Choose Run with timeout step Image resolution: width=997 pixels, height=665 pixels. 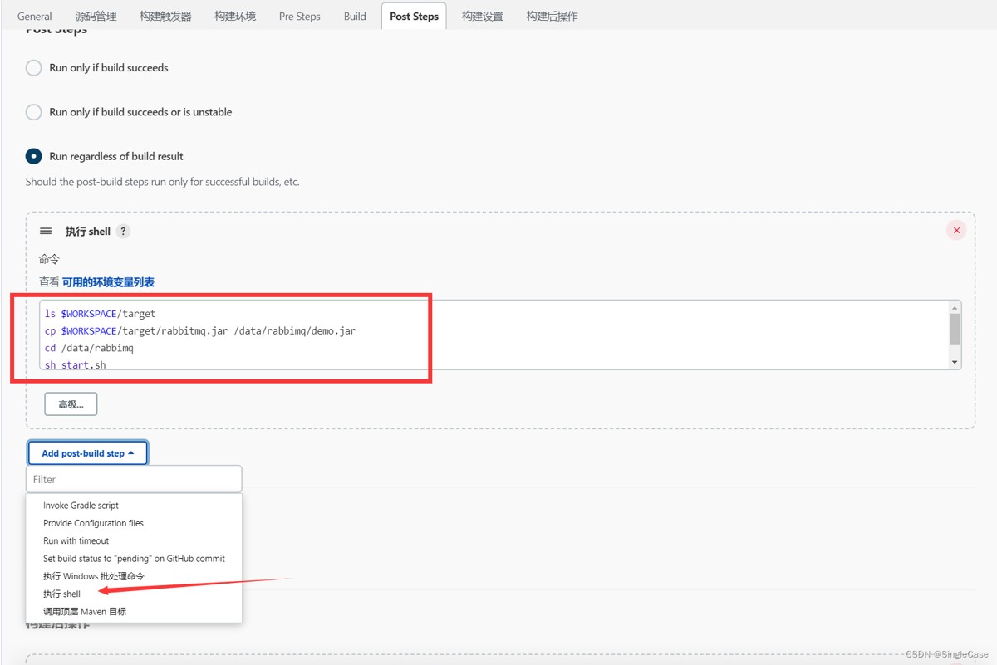76,541
